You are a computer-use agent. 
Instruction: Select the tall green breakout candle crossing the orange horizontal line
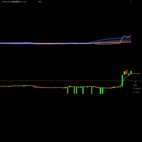pos(122,81)
